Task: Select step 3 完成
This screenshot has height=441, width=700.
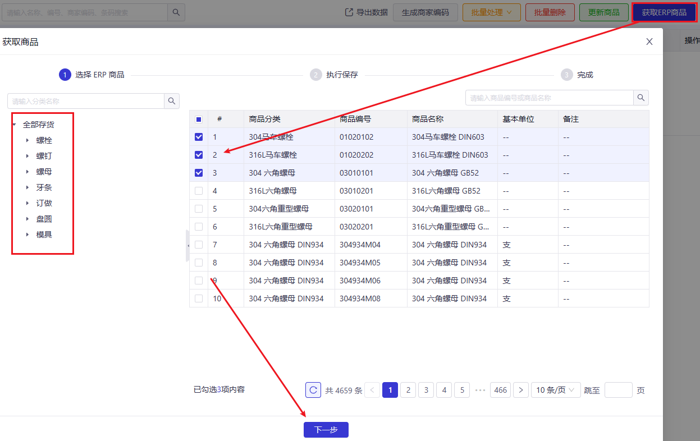Action: coord(577,75)
